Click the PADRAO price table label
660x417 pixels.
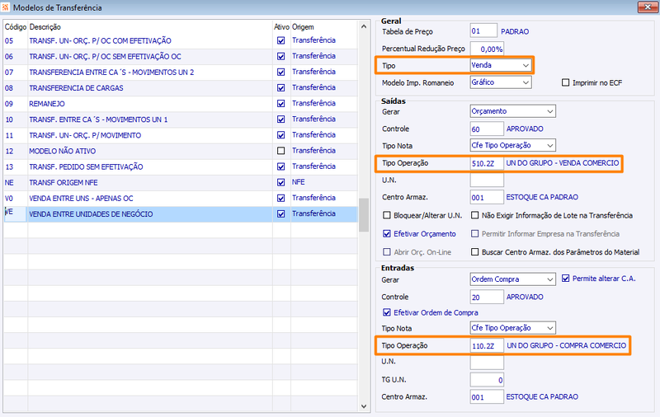point(515,31)
